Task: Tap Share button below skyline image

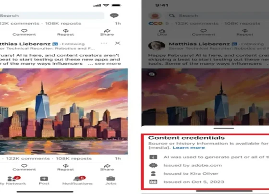Action: tap(107, 167)
